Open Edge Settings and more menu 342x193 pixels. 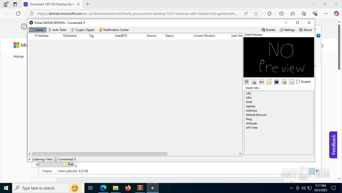[326, 14]
